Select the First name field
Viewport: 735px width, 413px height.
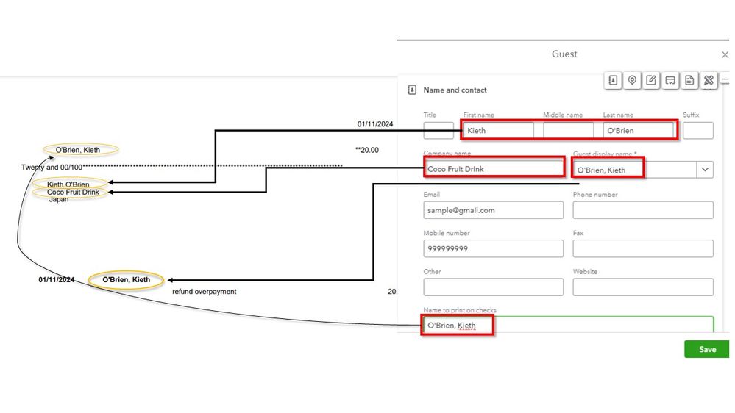498,130
